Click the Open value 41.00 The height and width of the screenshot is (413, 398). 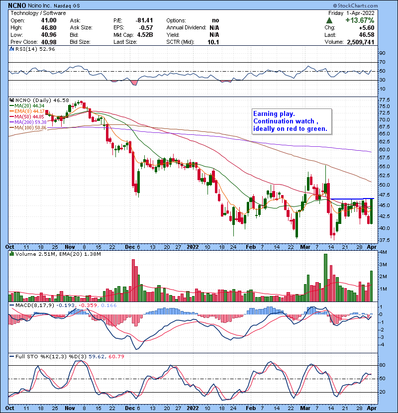(x=48, y=20)
